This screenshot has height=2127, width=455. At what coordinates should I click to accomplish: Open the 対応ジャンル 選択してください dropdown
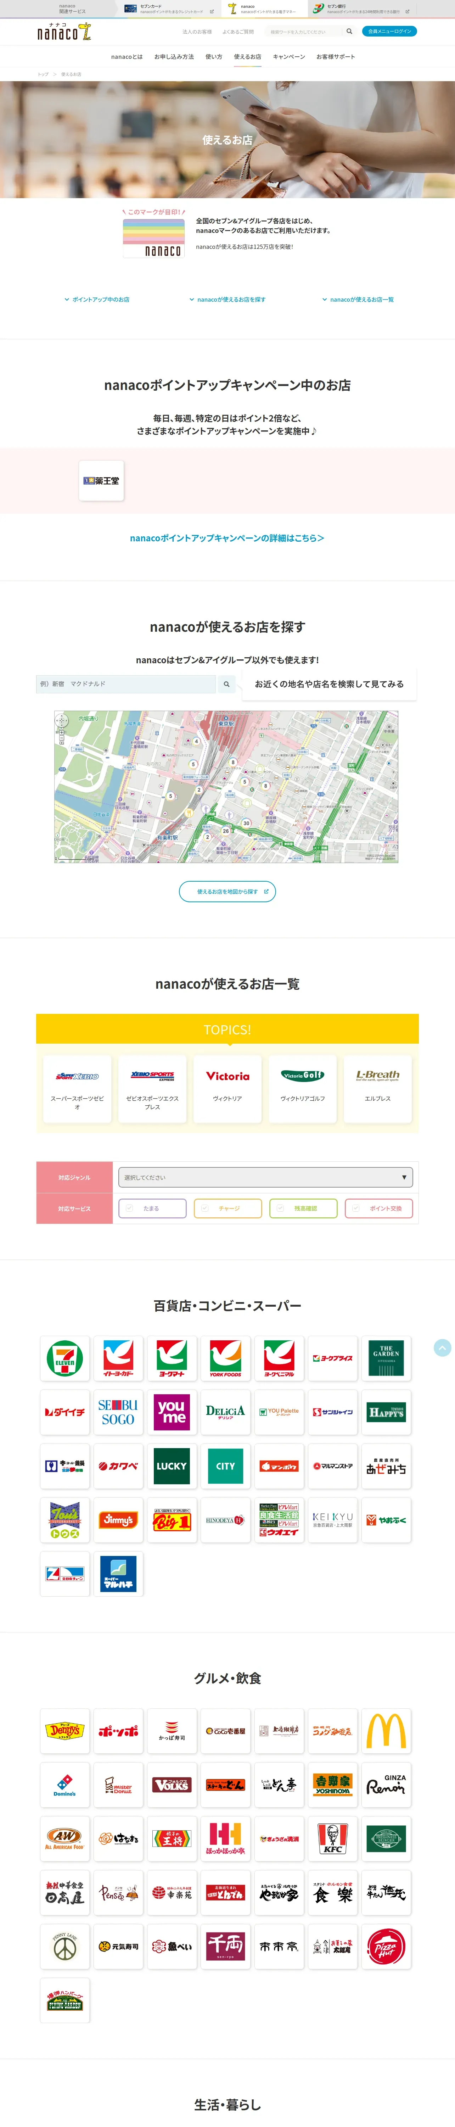coord(265,1177)
